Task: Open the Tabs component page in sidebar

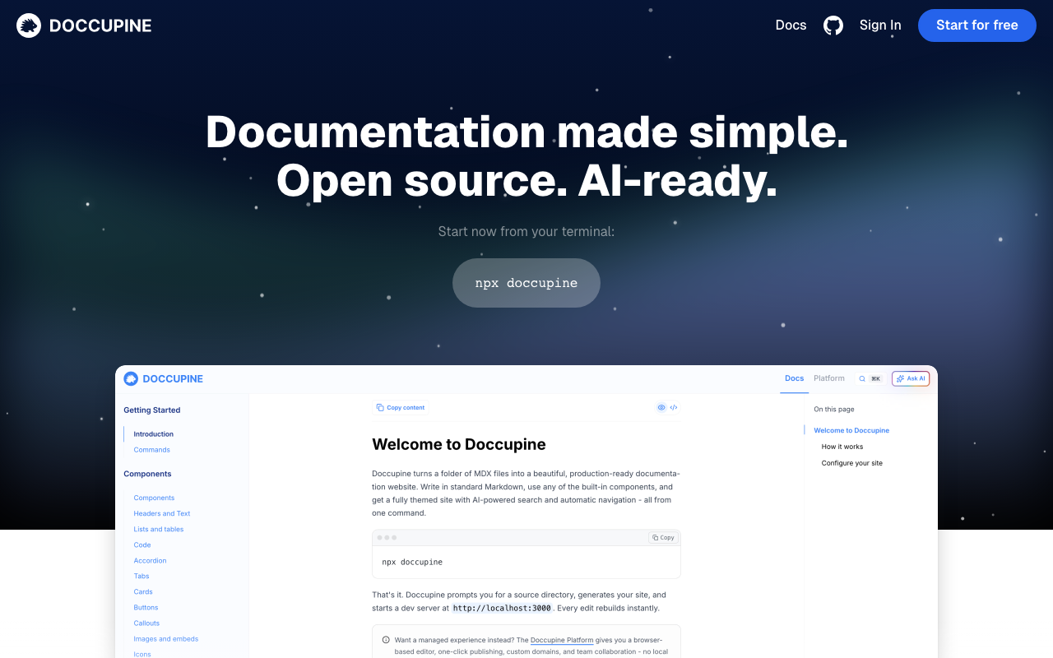Action: tap(141, 576)
